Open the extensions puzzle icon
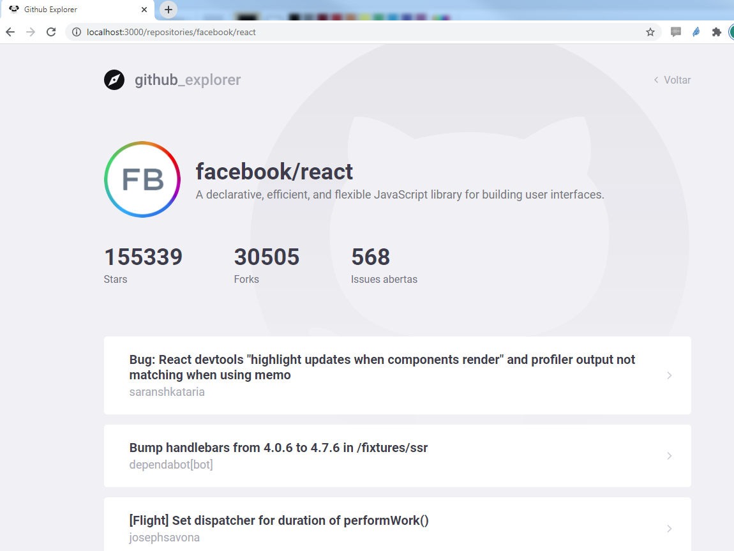Screen dimensions: 734x551 pyautogui.click(x=716, y=32)
